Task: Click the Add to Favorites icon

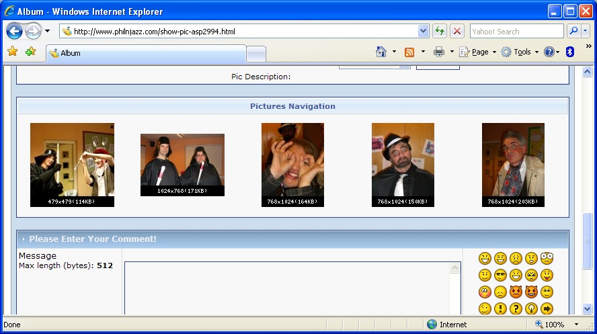Action: point(30,52)
